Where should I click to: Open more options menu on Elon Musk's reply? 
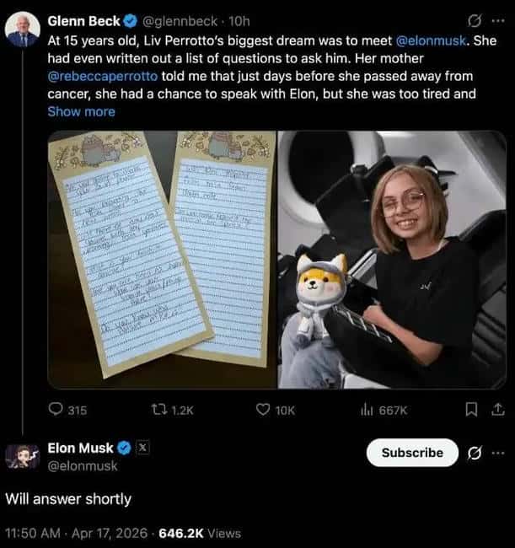[497, 453]
